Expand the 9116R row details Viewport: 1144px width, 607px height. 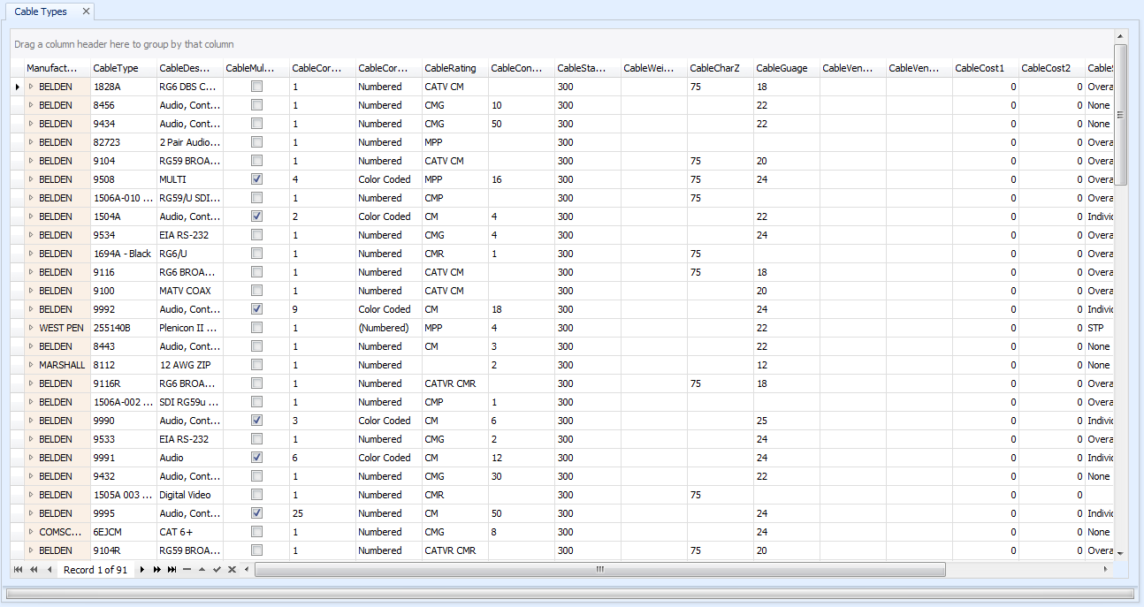click(31, 383)
